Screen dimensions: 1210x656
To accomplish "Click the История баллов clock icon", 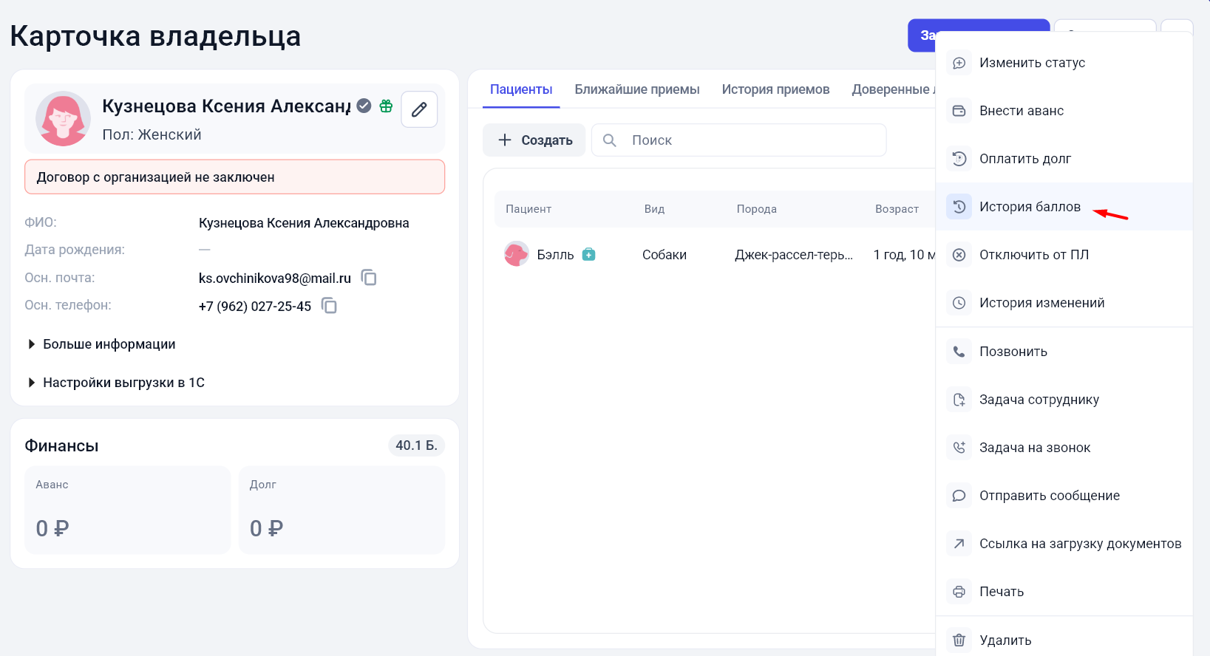I will point(959,207).
